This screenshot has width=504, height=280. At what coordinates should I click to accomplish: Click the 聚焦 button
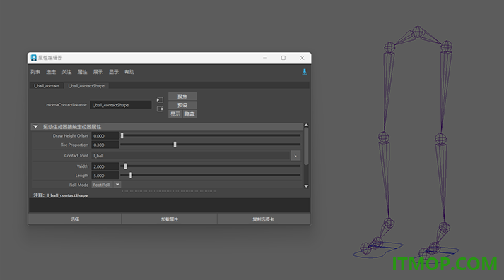pos(182,96)
